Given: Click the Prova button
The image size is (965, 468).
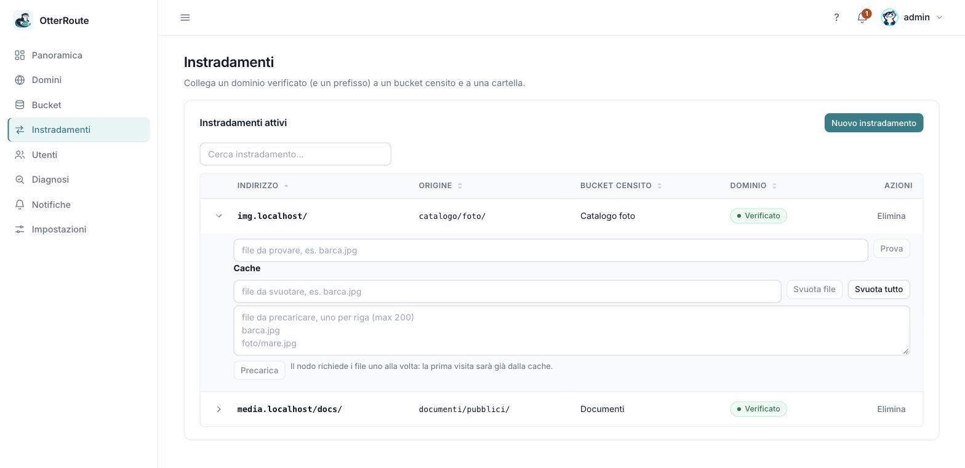Looking at the screenshot, I should coord(892,248).
